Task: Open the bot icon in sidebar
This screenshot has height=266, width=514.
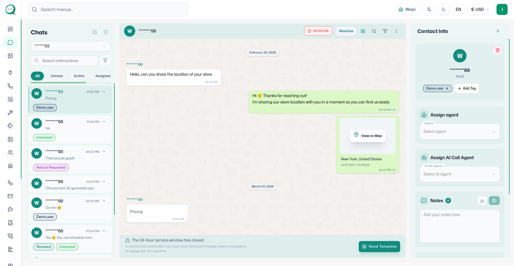Action: pos(10,209)
